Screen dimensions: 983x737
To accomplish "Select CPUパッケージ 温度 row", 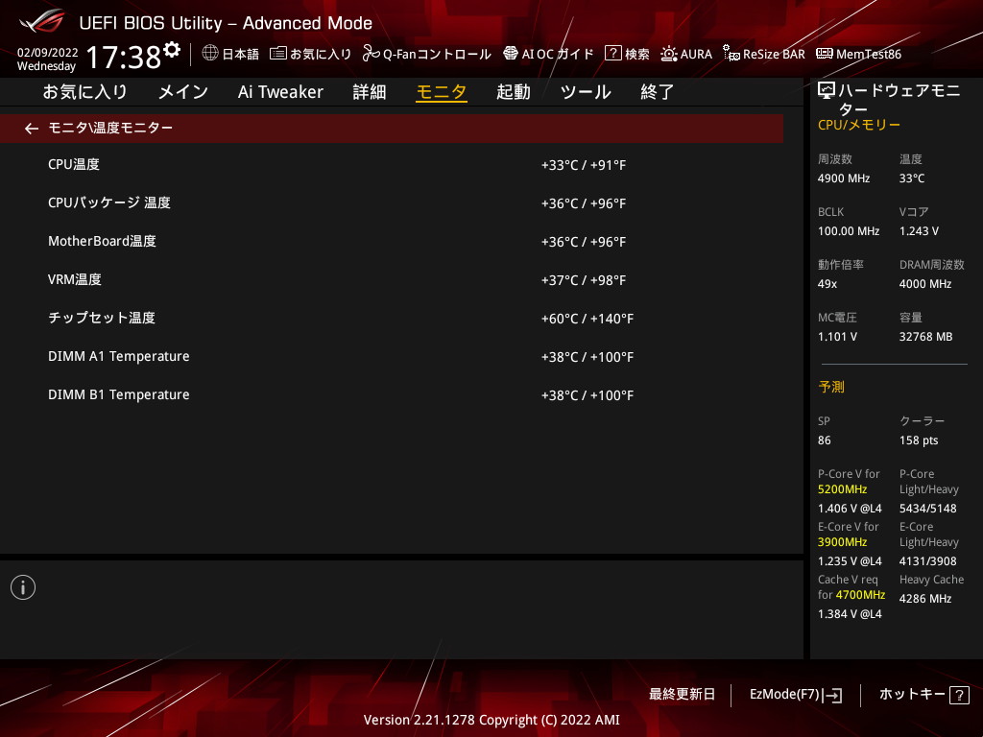I will 392,203.
